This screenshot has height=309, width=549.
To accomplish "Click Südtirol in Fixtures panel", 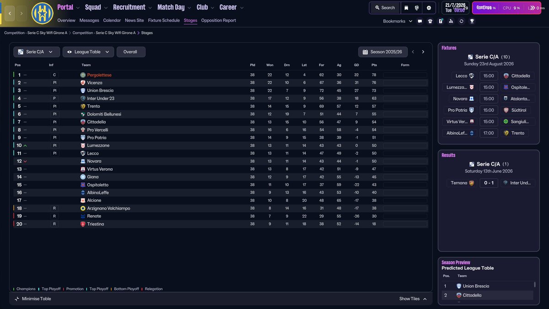I will pos(520,110).
